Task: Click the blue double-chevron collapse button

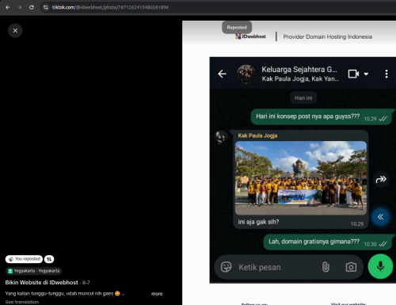Action: (380, 217)
